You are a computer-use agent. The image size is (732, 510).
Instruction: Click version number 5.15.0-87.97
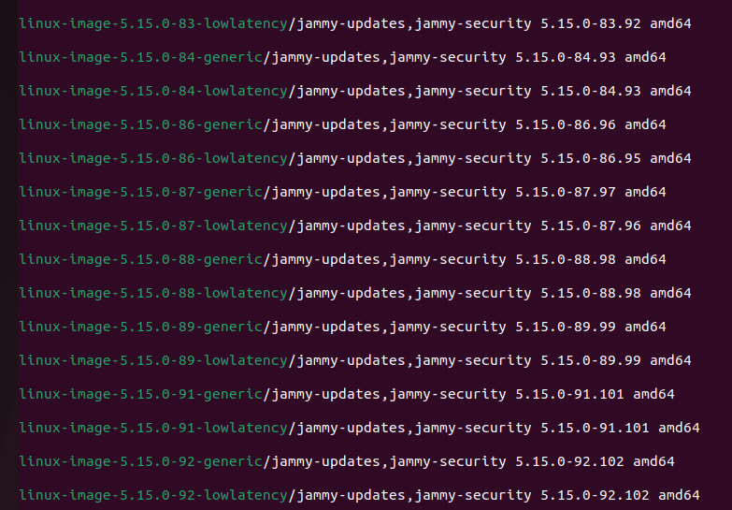(x=566, y=192)
